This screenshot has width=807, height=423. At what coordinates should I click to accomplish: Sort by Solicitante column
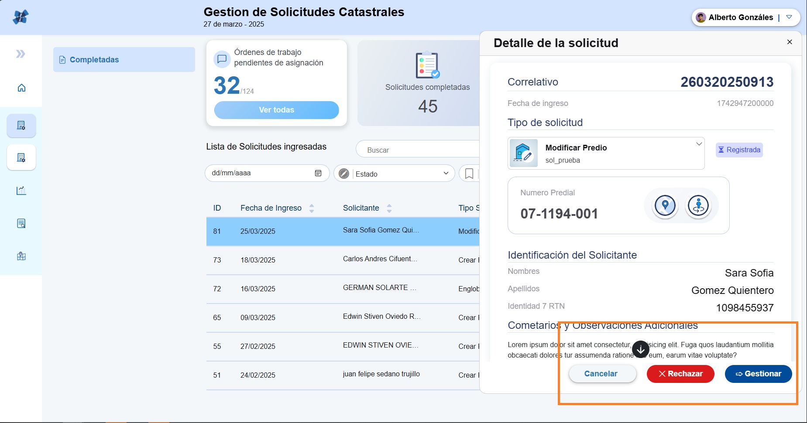389,208
